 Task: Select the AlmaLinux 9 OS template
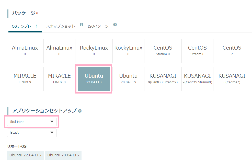tap(25, 51)
